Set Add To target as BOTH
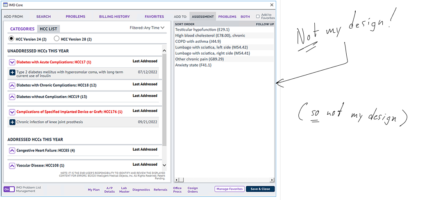The image size is (427, 200). point(245,17)
